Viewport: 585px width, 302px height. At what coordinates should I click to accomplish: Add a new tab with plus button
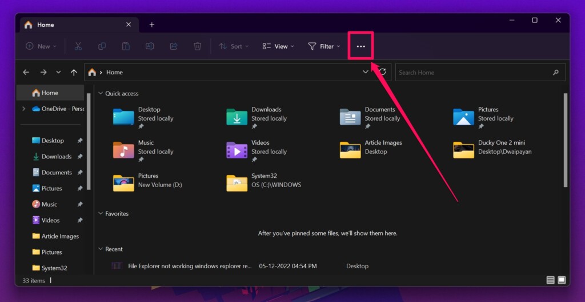151,25
